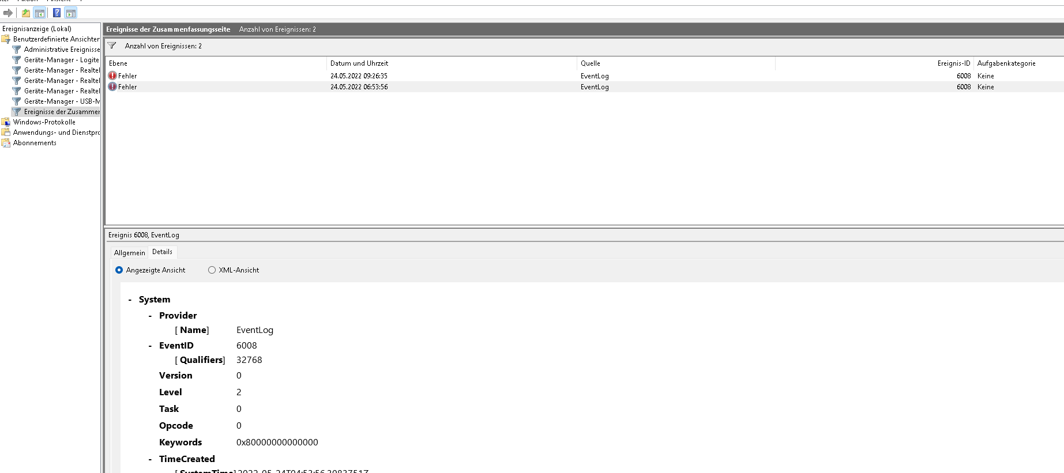
Task: Select the Ereignisse der Zusammen... tree item
Action: 62,112
